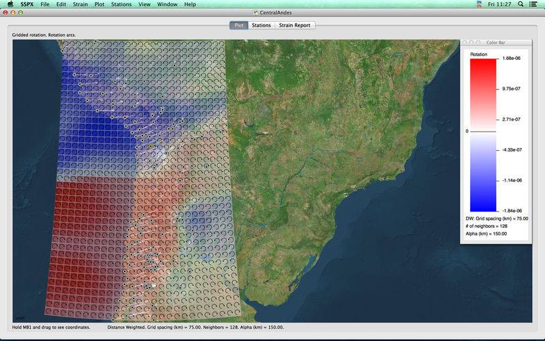
Task: Open the Stations menu in menu bar
Action: tap(121, 4)
